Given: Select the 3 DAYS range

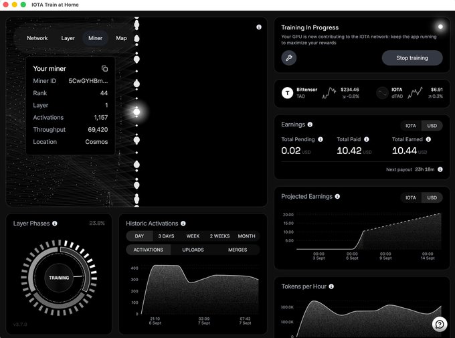Looking at the screenshot, I should coord(166,236).
